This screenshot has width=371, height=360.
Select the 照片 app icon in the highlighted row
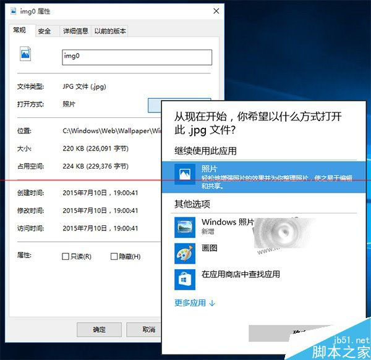185,174
